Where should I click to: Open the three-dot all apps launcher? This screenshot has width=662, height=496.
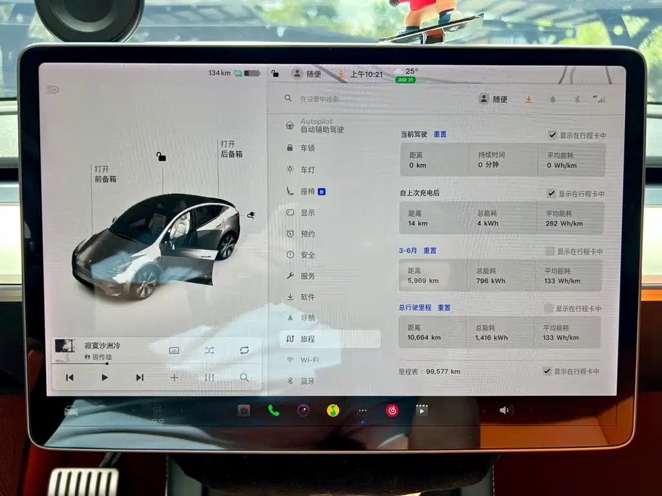(x=362, y=410)
